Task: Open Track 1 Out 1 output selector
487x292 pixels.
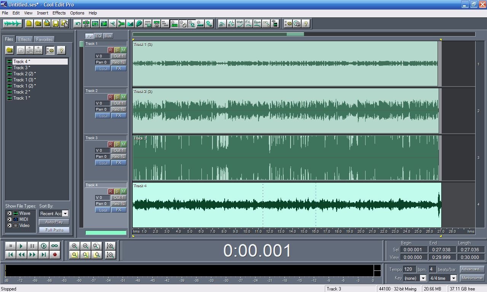Action: click(x=118, y=56)
